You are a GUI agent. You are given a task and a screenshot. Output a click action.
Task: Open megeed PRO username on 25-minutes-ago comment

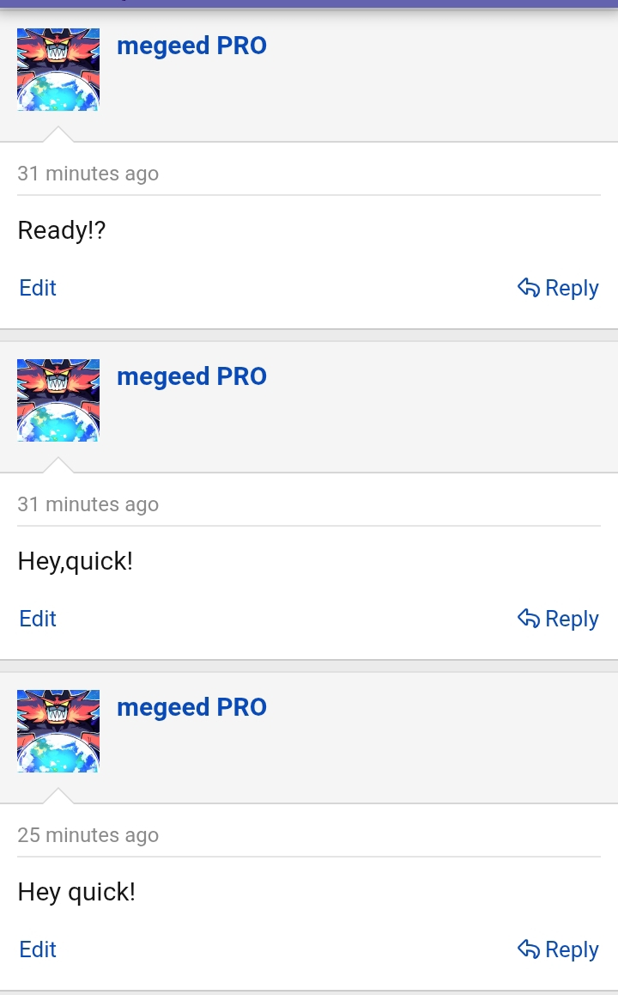(x=191, y=707)
